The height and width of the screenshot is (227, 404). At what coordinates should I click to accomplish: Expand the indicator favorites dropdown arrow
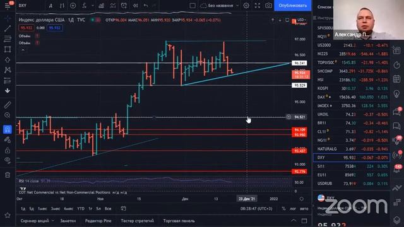[x=92, y=6]
